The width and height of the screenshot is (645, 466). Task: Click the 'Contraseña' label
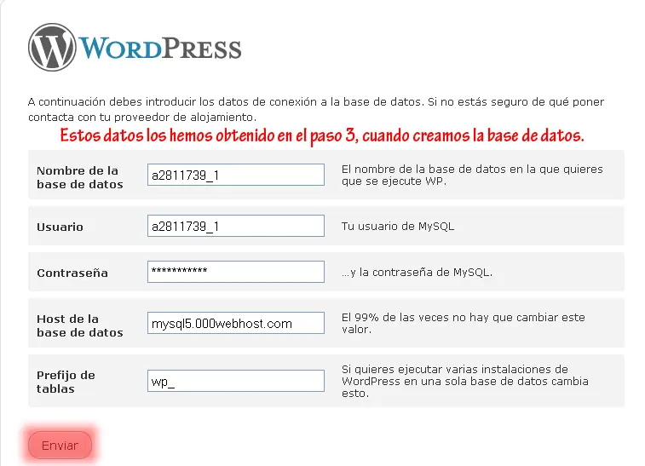(72, 273)
